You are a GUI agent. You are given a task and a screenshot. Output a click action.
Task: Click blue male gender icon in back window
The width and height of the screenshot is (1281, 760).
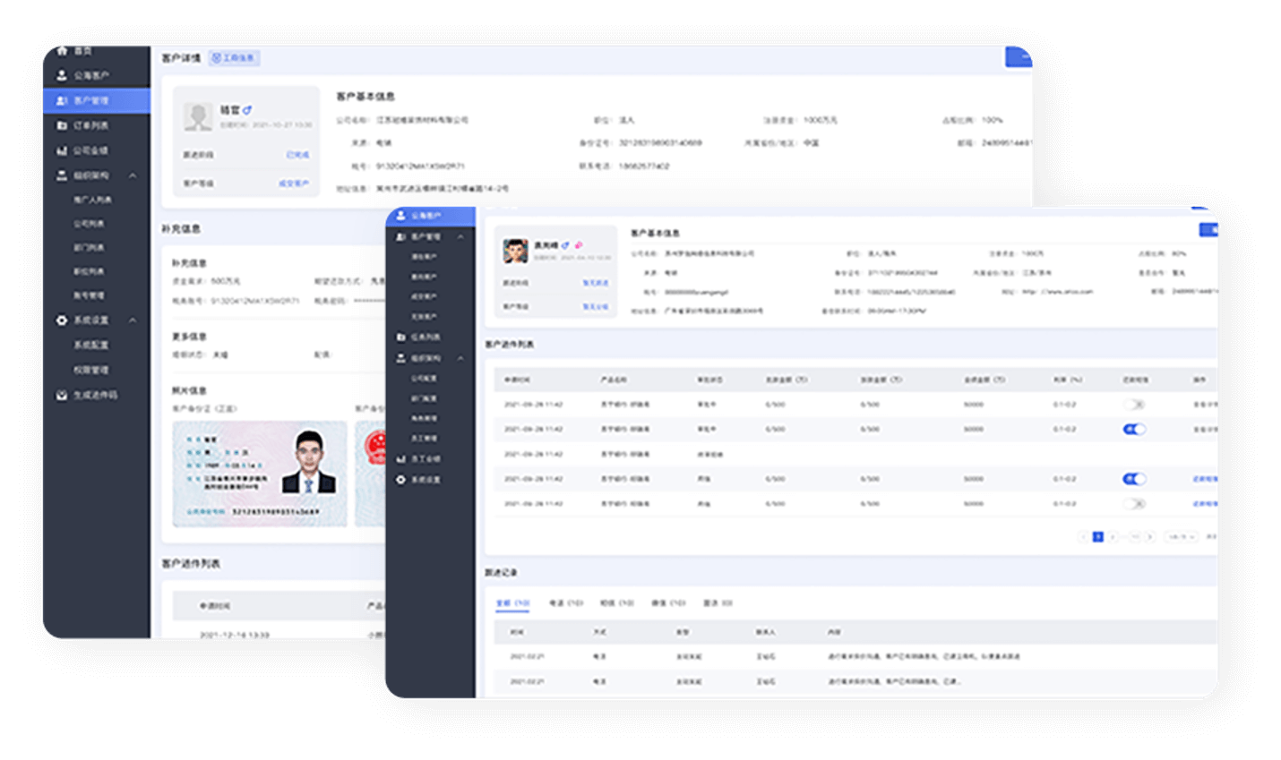(x=248, y=110)
